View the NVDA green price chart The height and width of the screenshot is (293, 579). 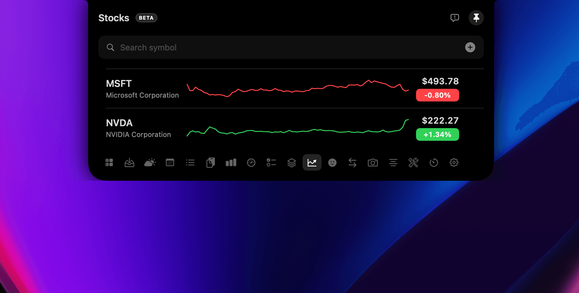[x=298, y=128]
